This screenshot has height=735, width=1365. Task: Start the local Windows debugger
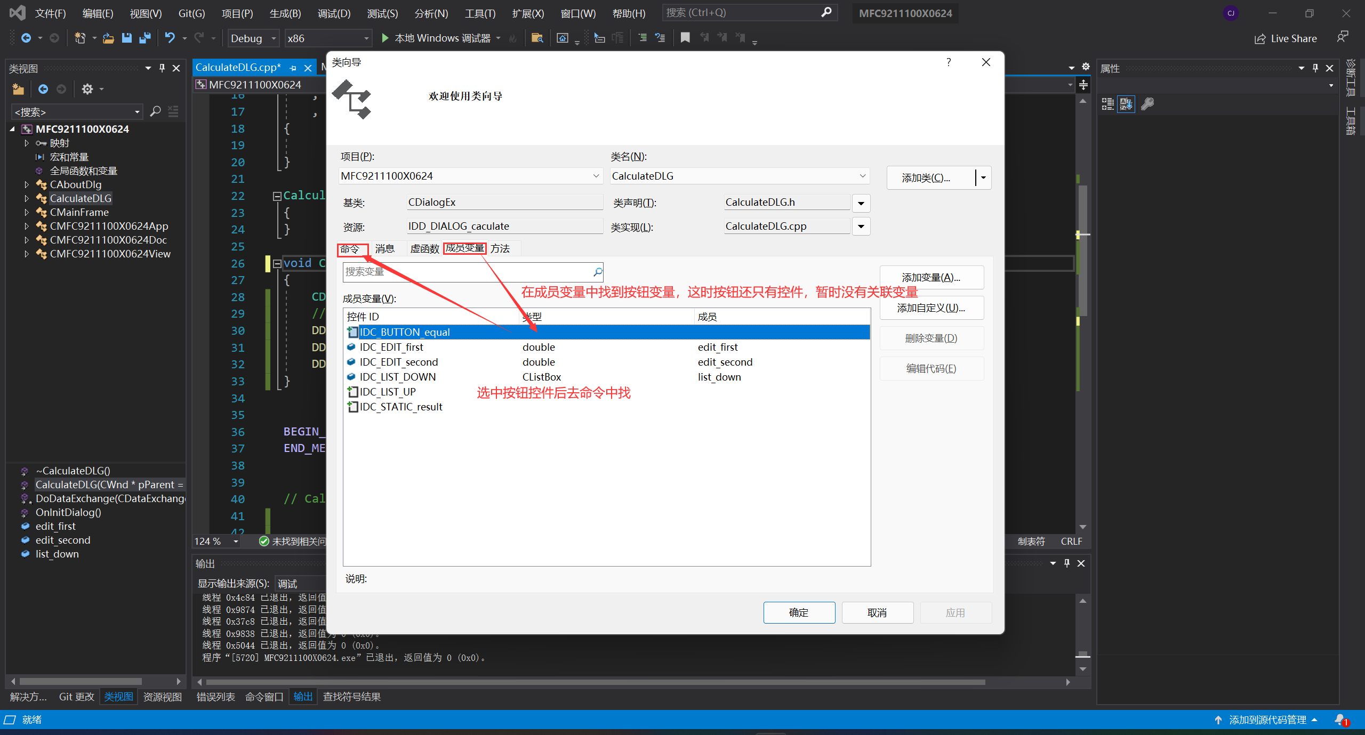(385, 38)
